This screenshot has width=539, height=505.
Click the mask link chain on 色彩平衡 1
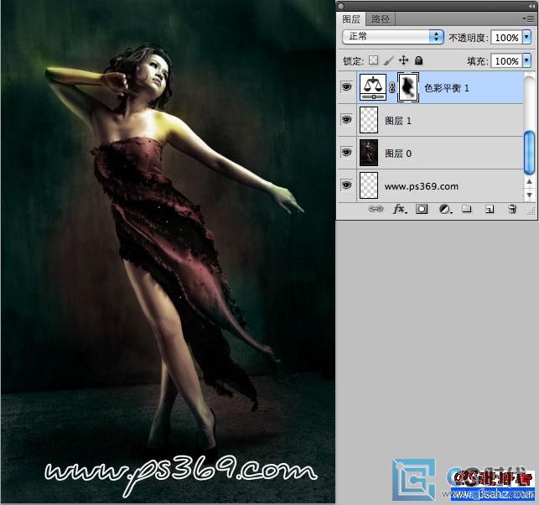tap(391, 88)
